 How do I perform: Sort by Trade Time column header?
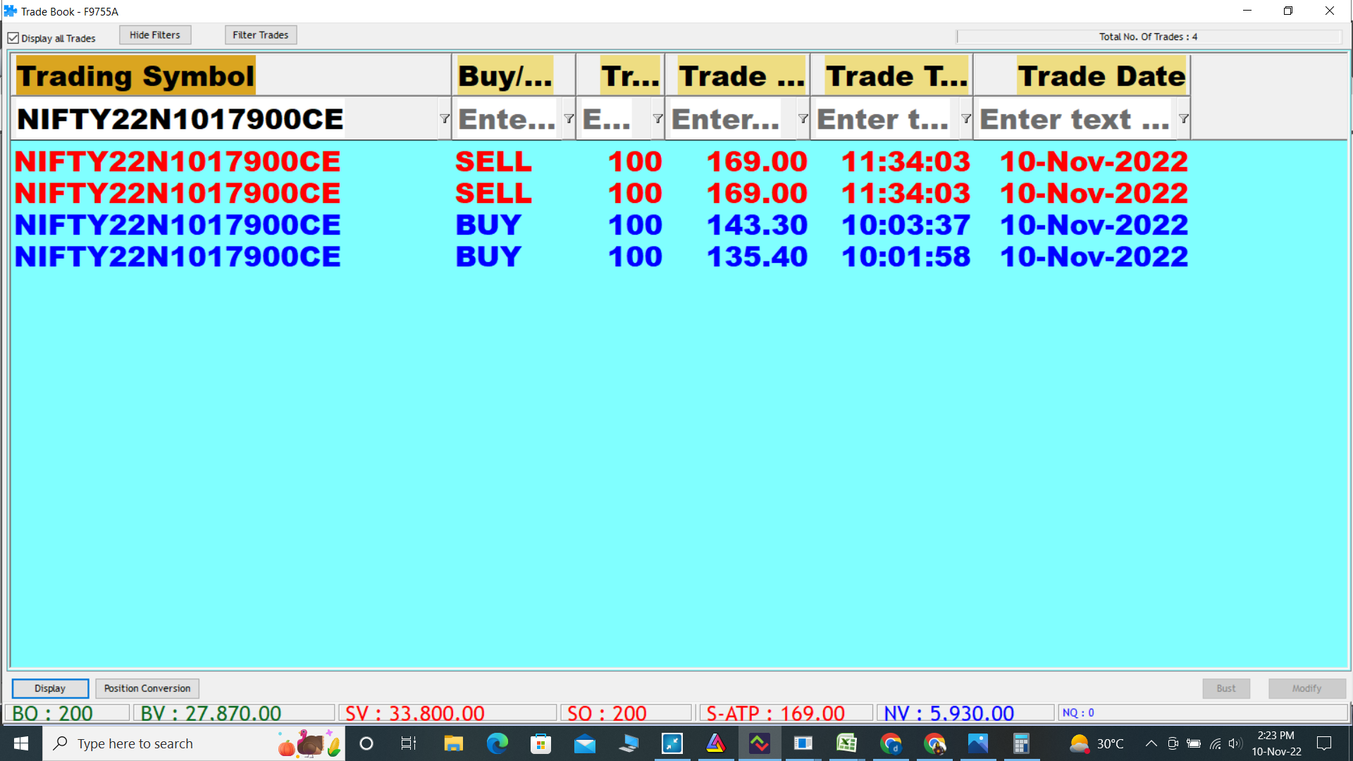pyautogui.click(x=891, y=75)
